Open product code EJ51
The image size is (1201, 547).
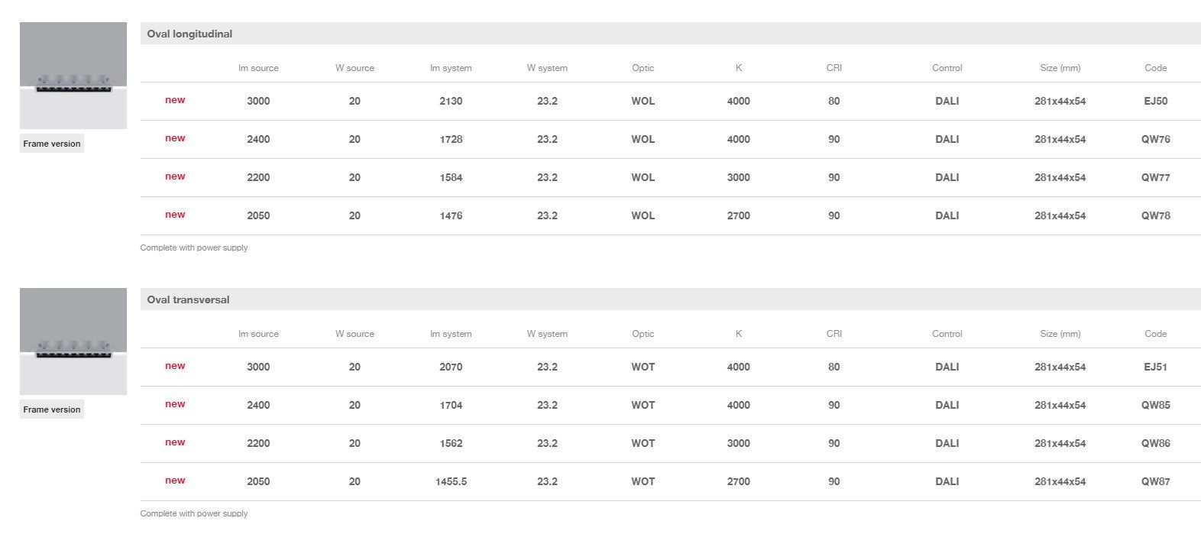(1155, 367)
